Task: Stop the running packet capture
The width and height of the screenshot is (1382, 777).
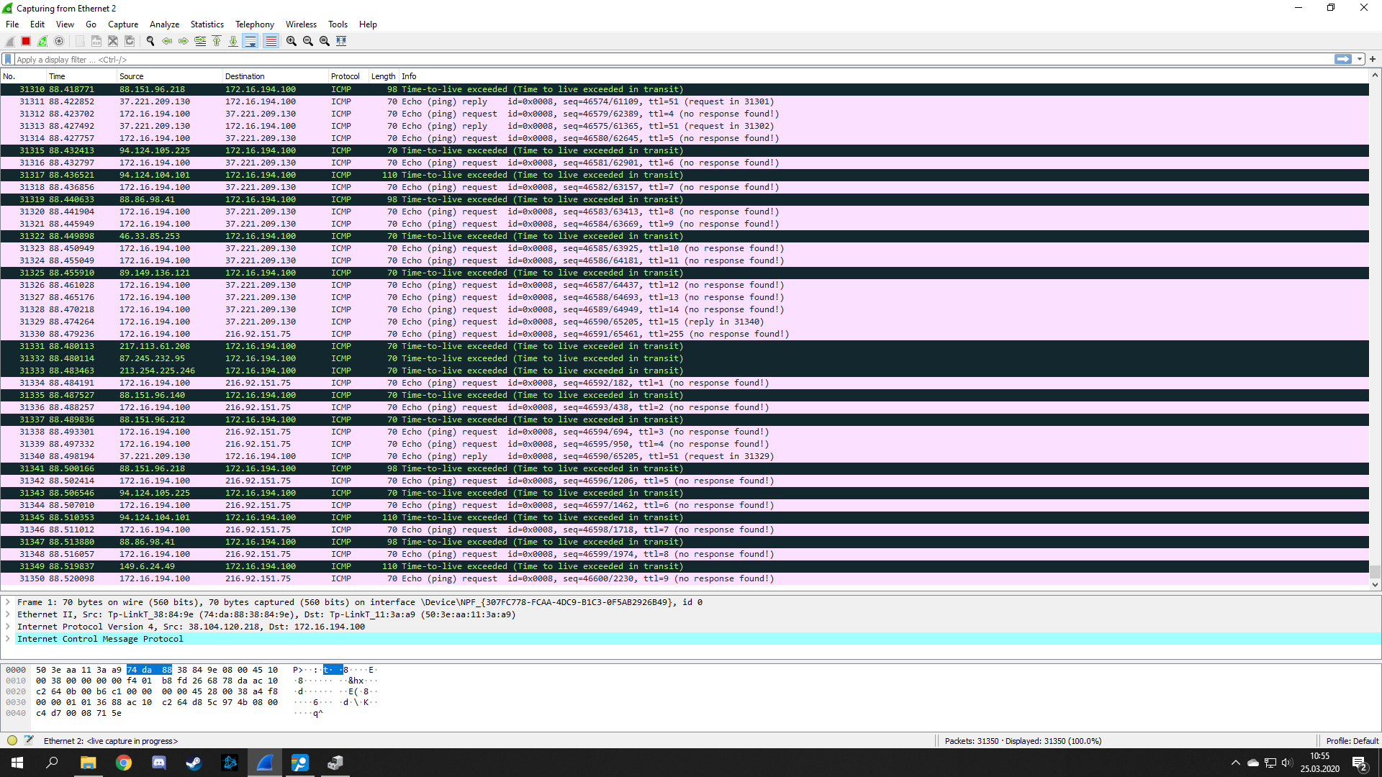Action: pyautogui.click(x=26, y=41)
